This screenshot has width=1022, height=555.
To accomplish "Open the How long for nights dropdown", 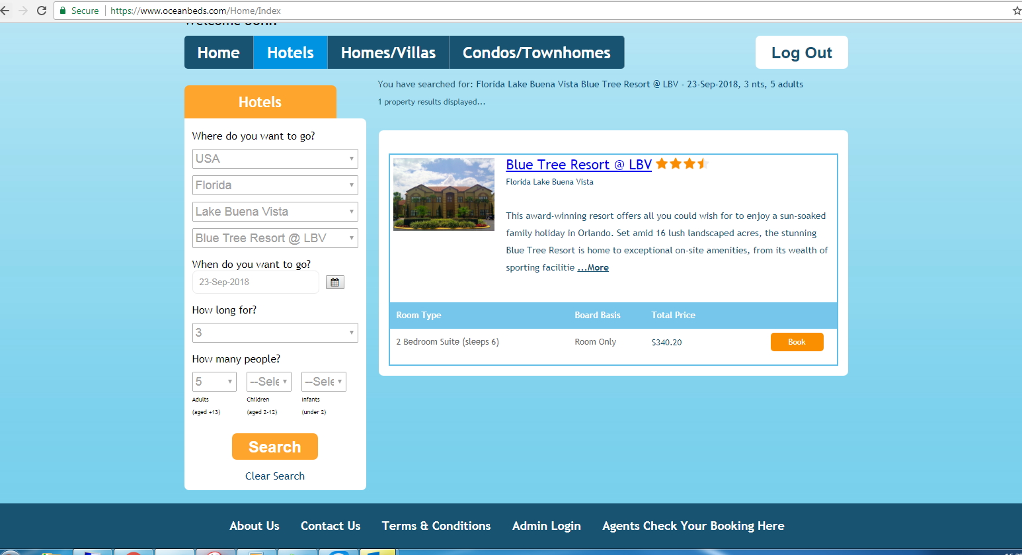I will [275, 333].
